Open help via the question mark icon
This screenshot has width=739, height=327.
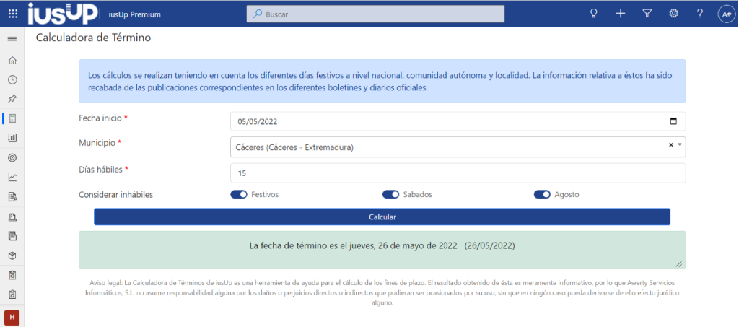click(x=699, y=14)
